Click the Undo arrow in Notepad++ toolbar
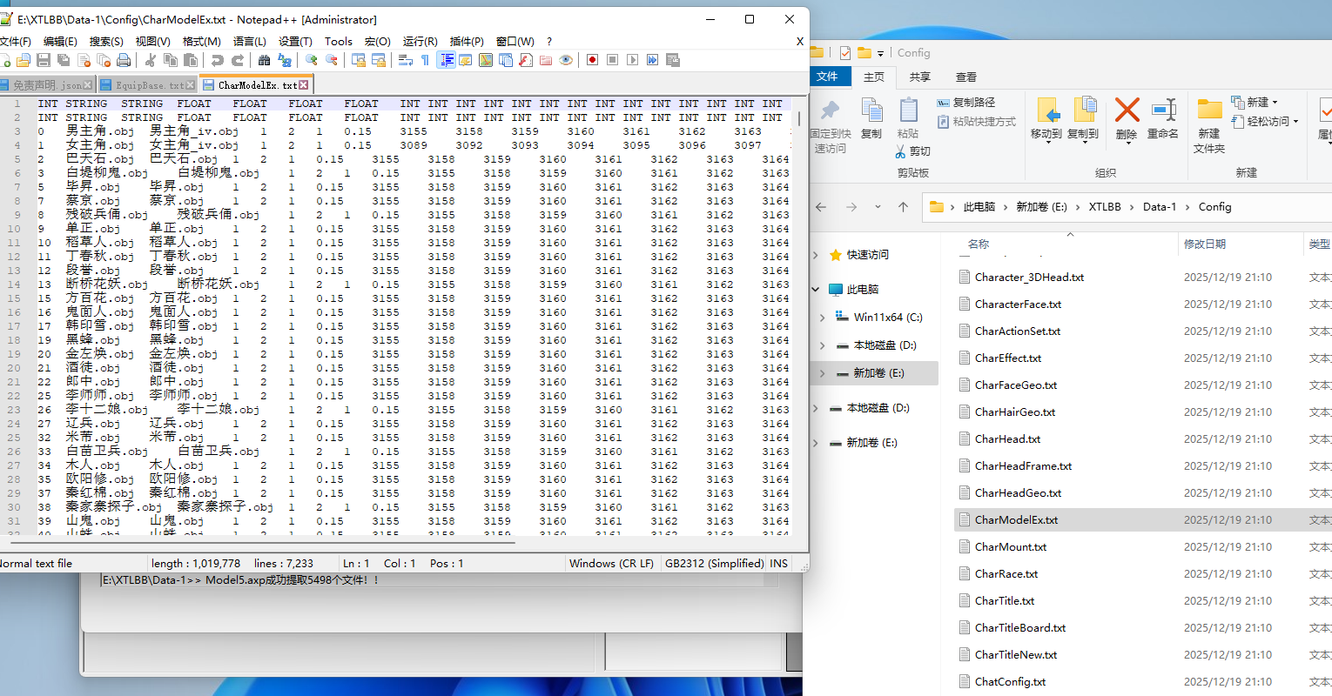Screen dimensions: 1332x696 click(217, 60)
